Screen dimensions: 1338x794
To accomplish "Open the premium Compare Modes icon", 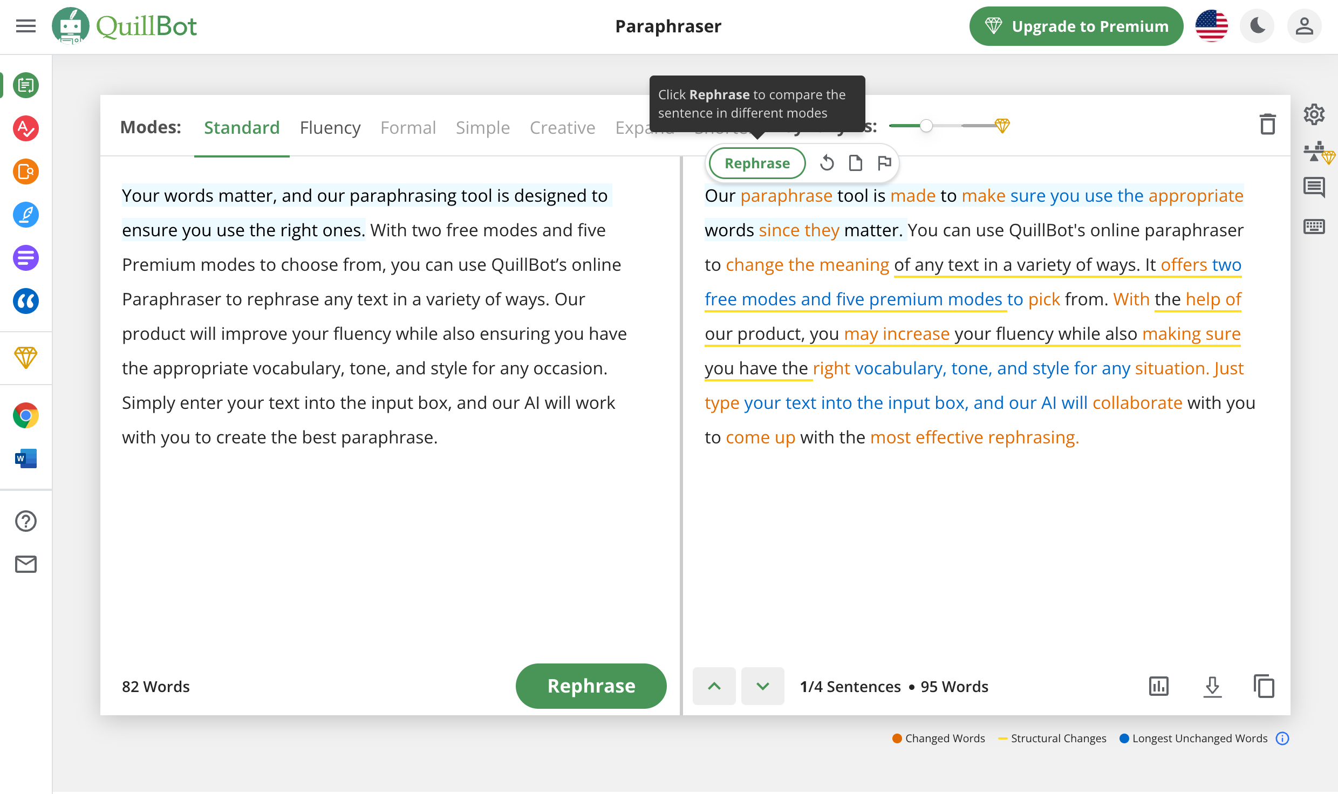I will [x=1319, y=152].
